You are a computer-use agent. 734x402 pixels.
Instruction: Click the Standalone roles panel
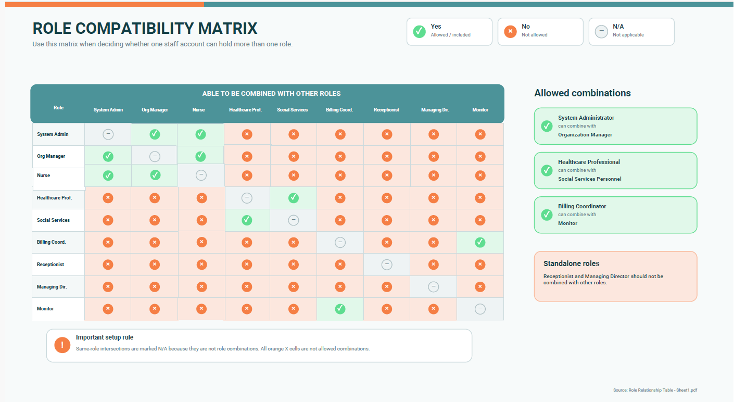pyautogui.click(x=615, y=276)
